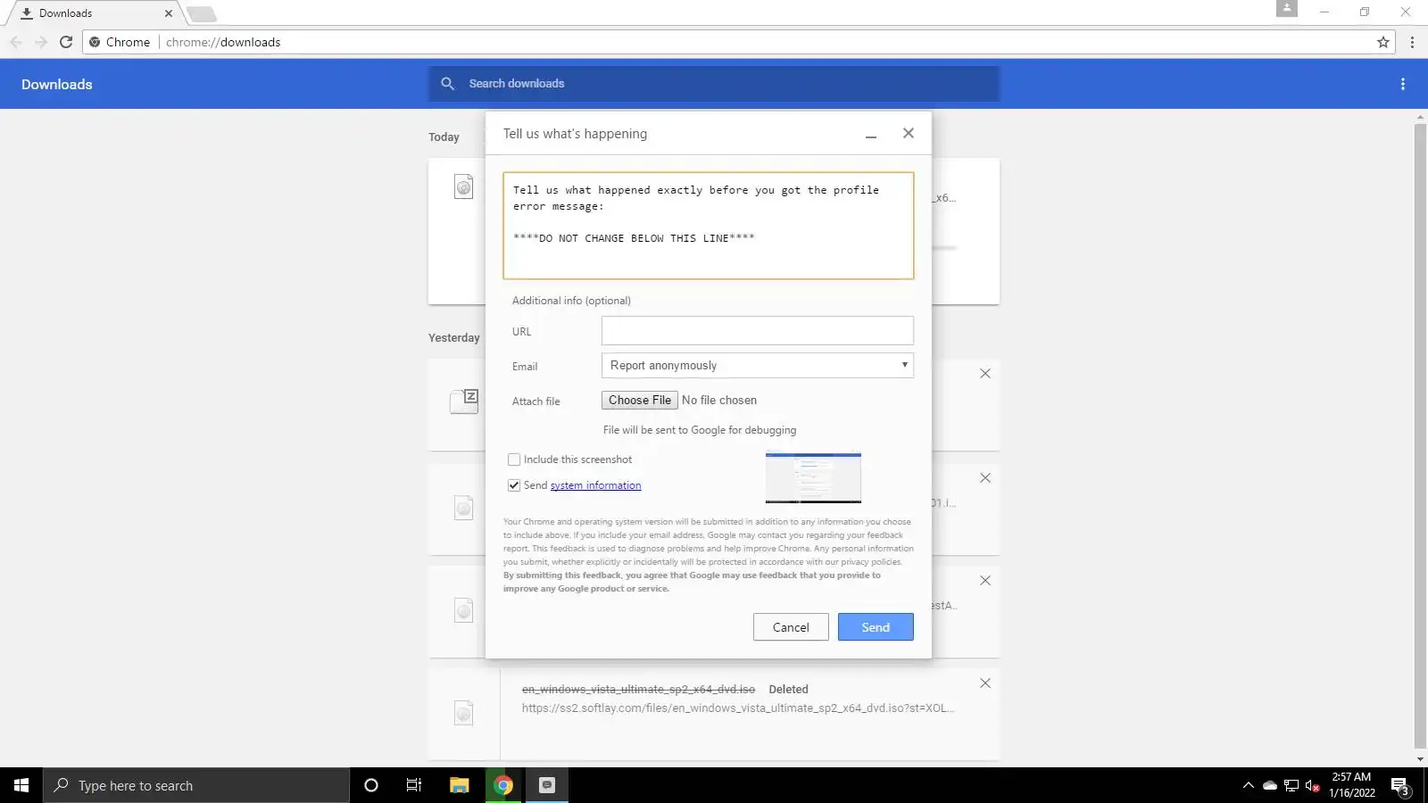Open the softlay Vista ISO download URL

(x=738, y=708)
